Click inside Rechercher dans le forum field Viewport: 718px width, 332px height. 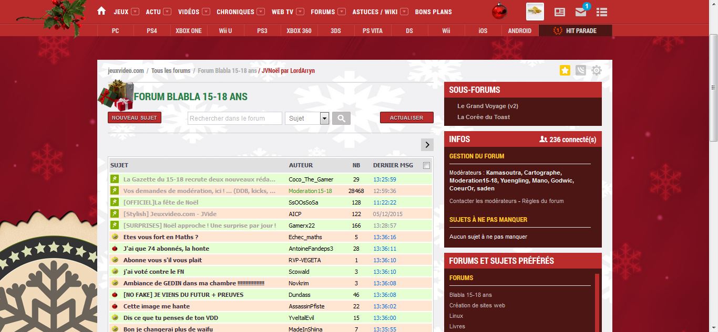(235, 118)
